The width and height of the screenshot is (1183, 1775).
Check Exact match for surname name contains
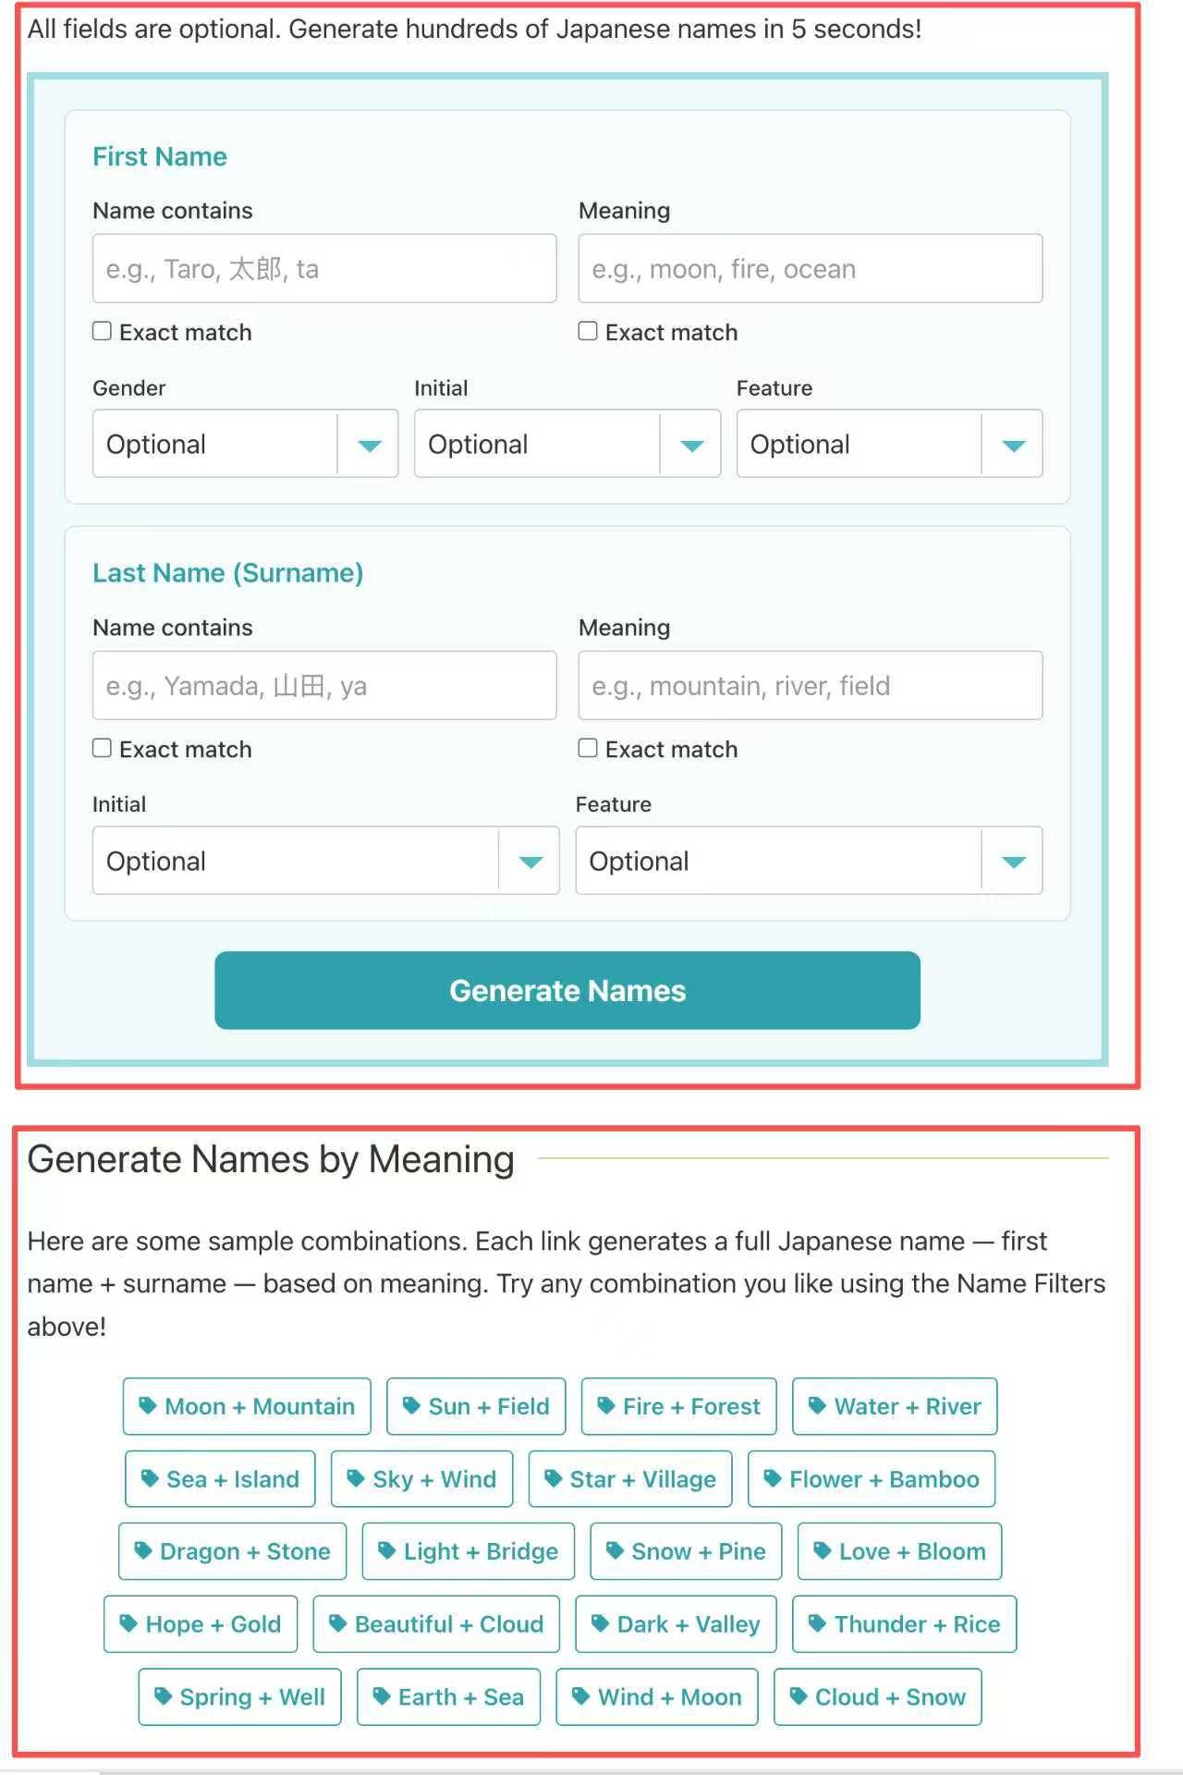(x=102, y=748)
